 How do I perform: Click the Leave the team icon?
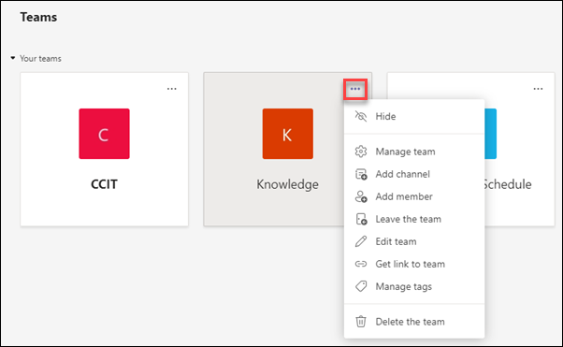coord(361,219)
